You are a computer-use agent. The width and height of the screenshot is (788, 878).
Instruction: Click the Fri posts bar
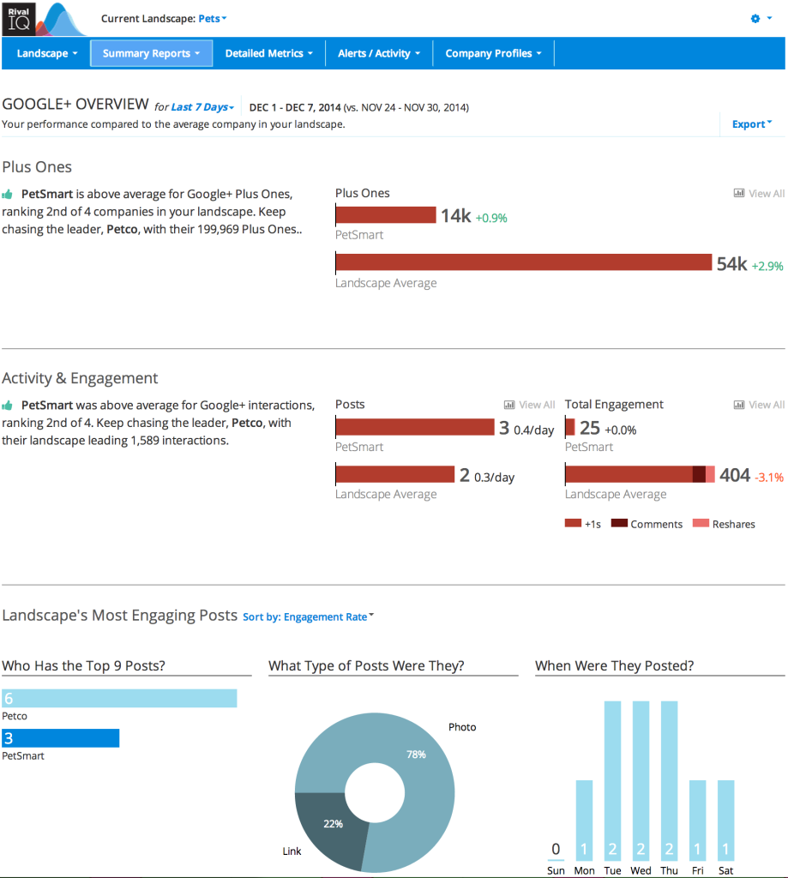coord(697,820)
